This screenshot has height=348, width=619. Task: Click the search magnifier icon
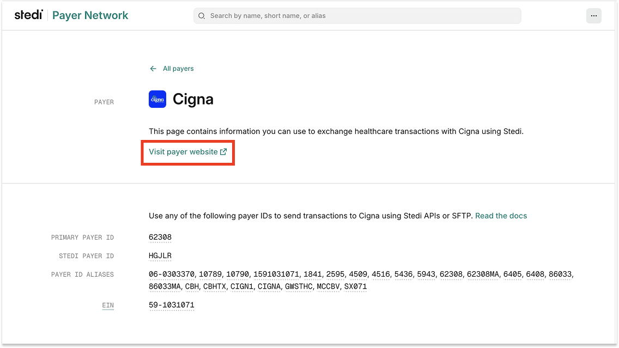201,16
